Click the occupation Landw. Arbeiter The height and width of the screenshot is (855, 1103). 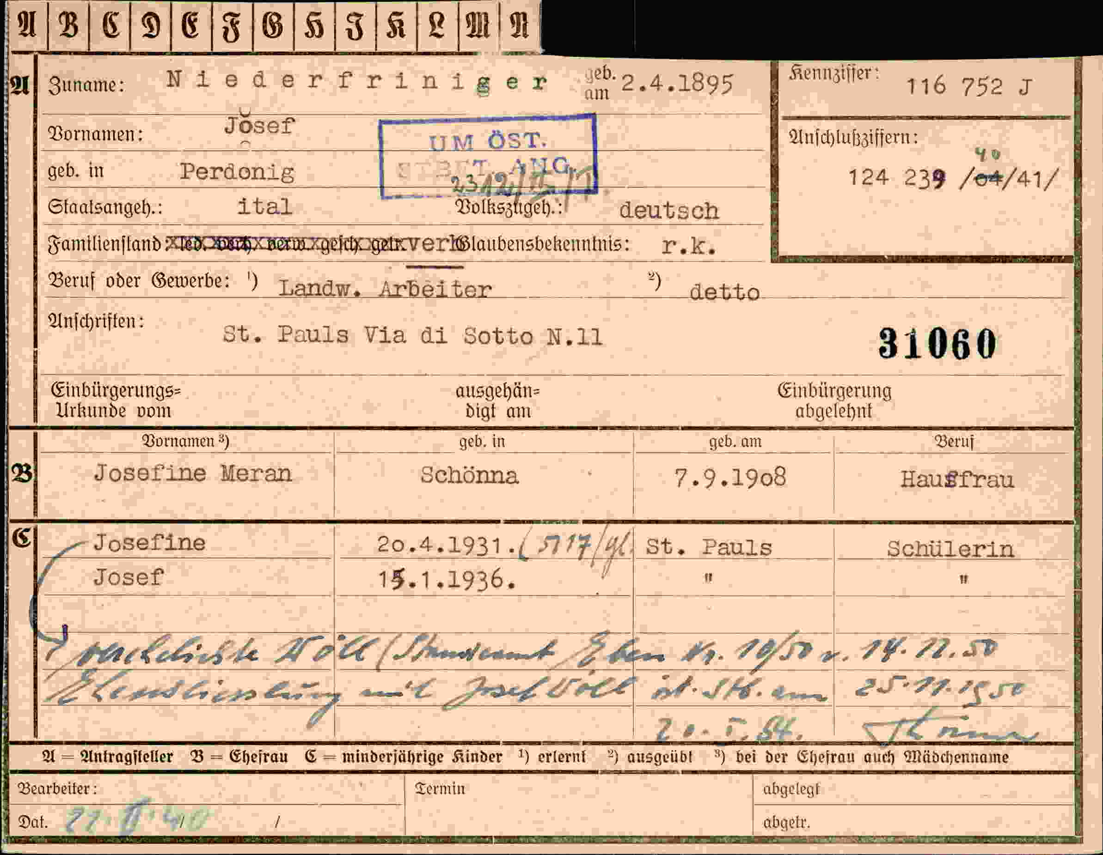(x=385, y=289)
